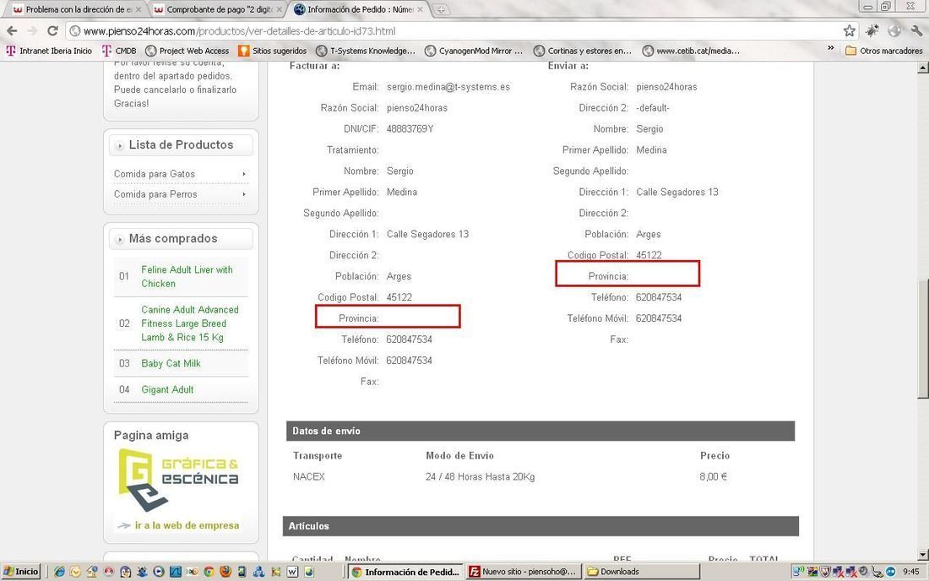Open a new tab
The width and height of the screenshot is (929, 581).
pos(441,9)
